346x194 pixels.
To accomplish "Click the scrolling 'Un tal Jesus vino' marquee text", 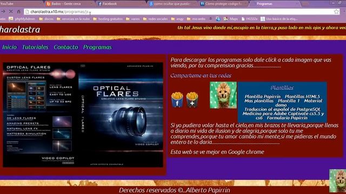I will point(262,27).
